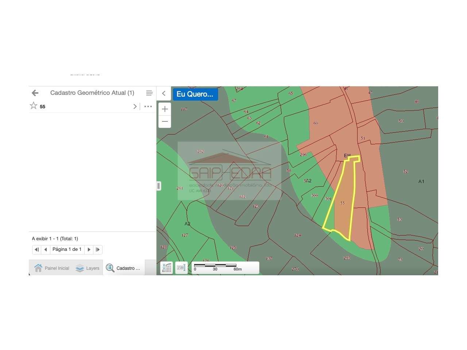
Task: Switch to Painel Inicial tab
Action: pyautogui.click(x=51, y=268)
